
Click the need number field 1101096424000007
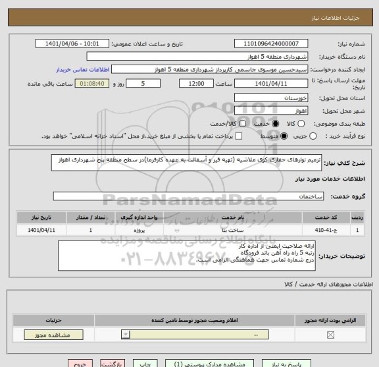(x=271, y=44)
